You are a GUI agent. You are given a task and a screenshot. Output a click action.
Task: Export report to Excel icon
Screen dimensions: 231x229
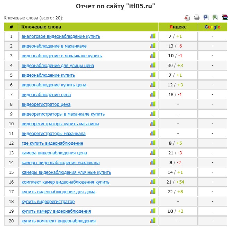215,17
